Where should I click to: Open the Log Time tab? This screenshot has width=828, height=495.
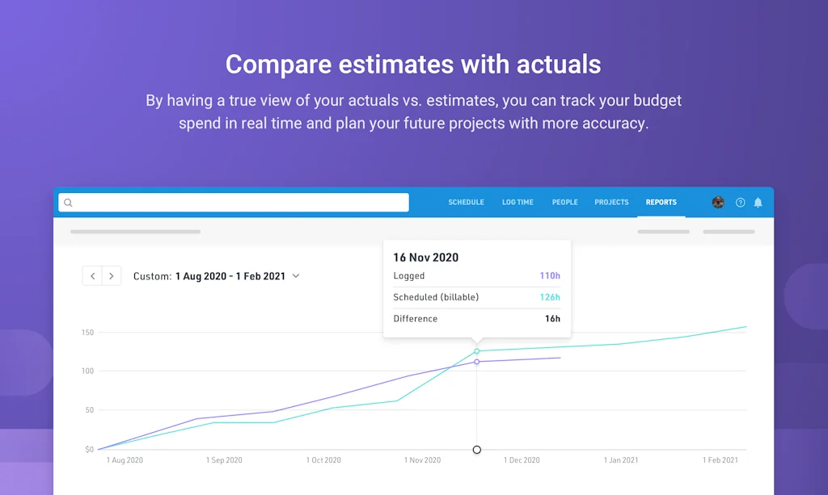(517, 203)
